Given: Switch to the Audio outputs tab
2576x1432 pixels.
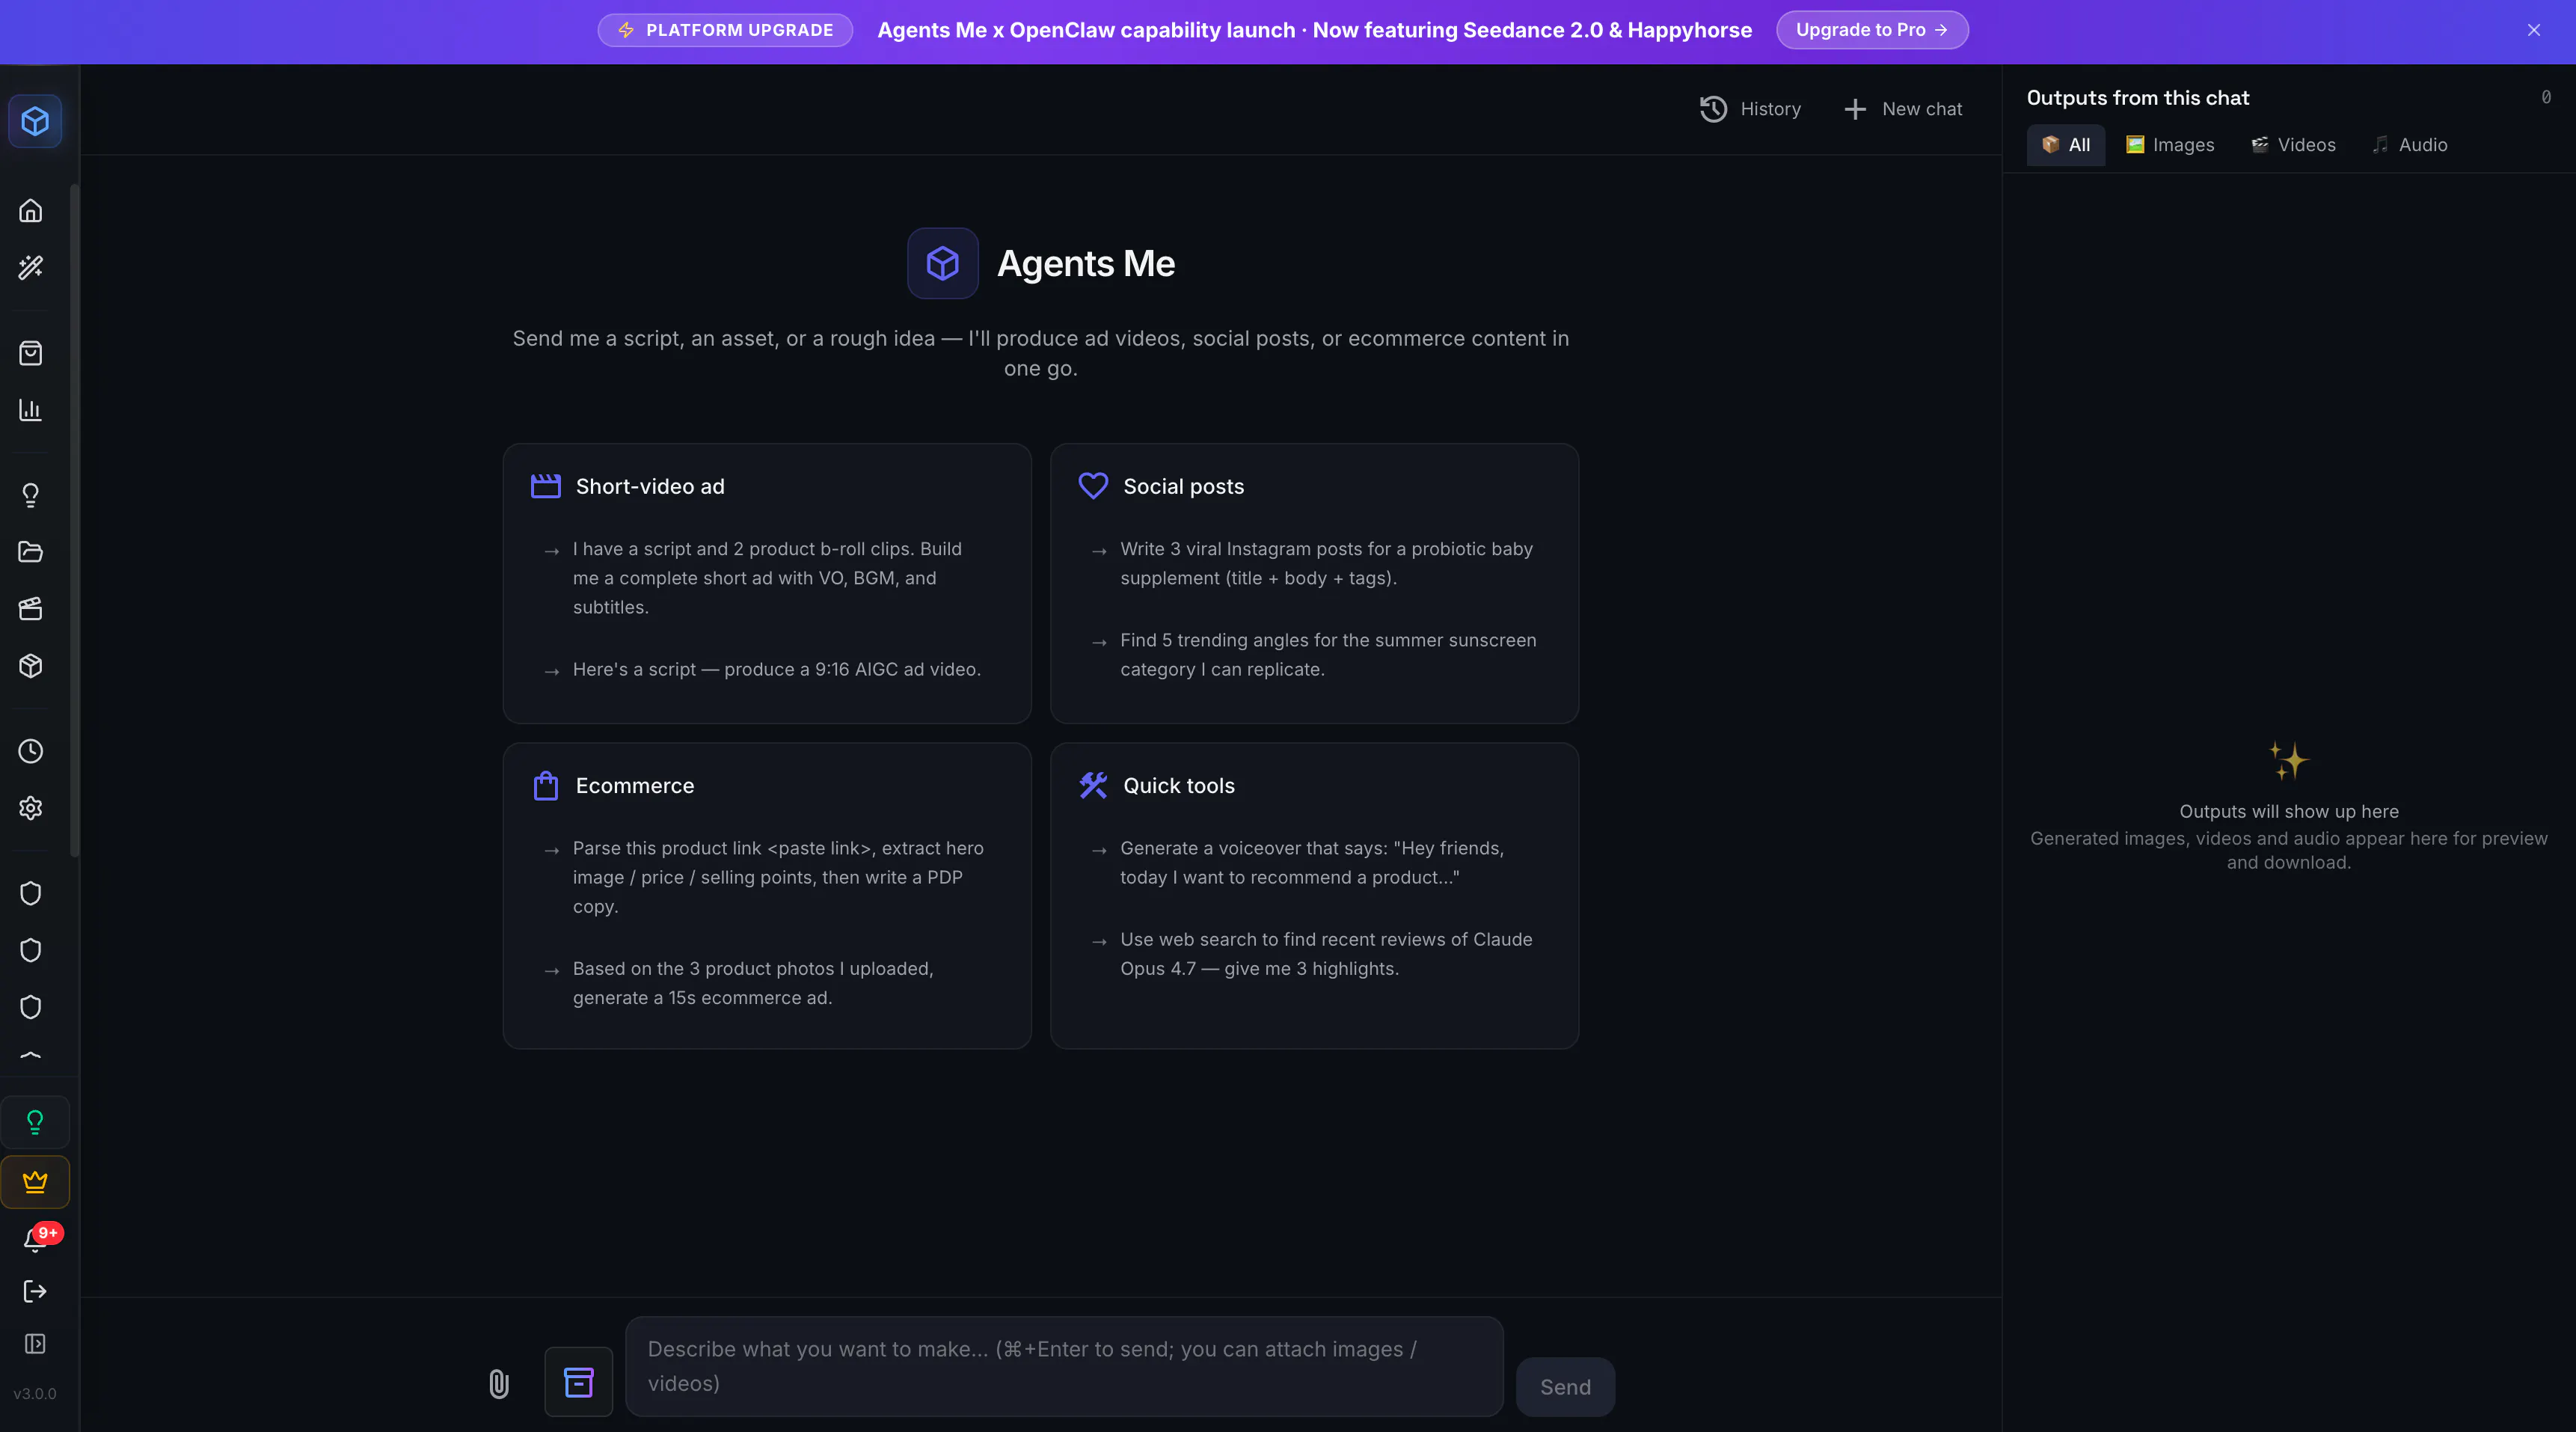Looking at the screenshot, I should pyautogui.click(x=2410, y=145).
